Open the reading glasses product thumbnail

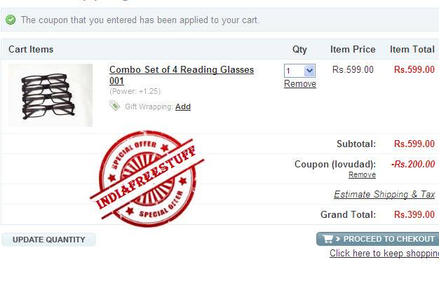(x=50, y=95)
